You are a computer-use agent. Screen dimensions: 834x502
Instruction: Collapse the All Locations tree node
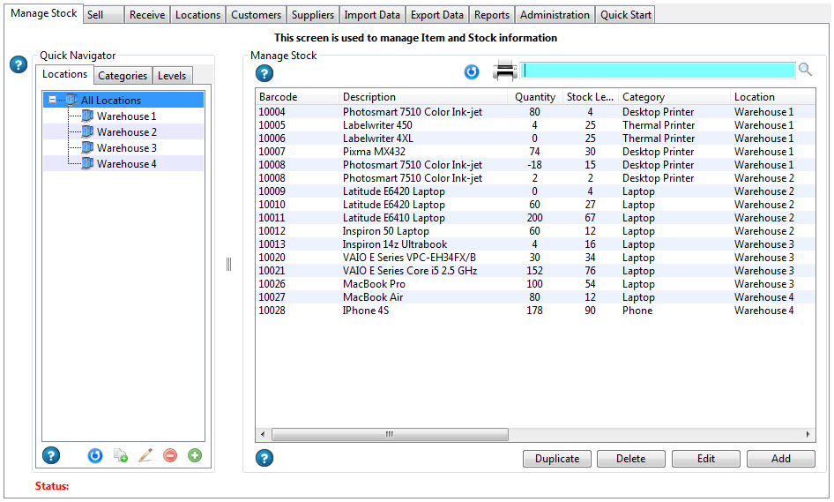coord(53,101)
